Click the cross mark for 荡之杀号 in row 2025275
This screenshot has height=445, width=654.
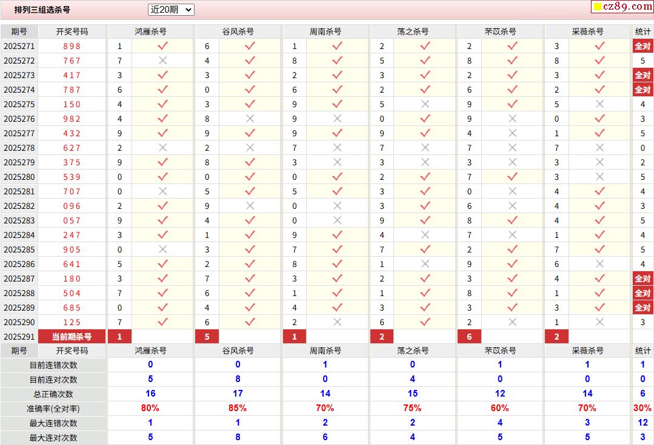coord(425,104)
